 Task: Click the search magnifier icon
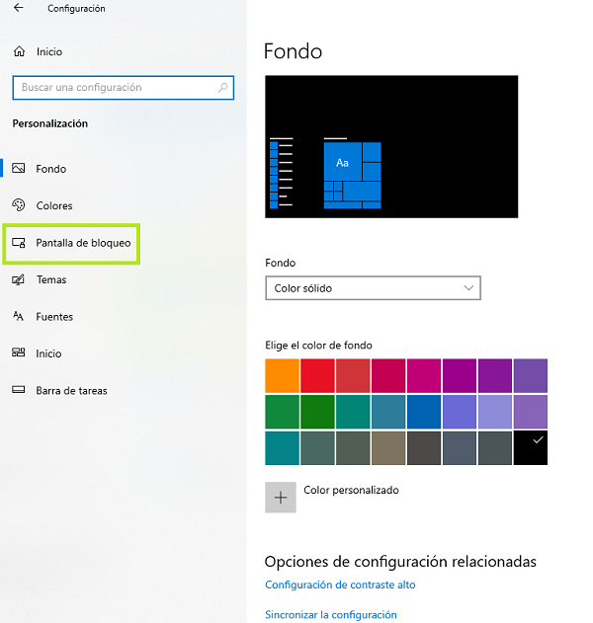tap(224, 88)
